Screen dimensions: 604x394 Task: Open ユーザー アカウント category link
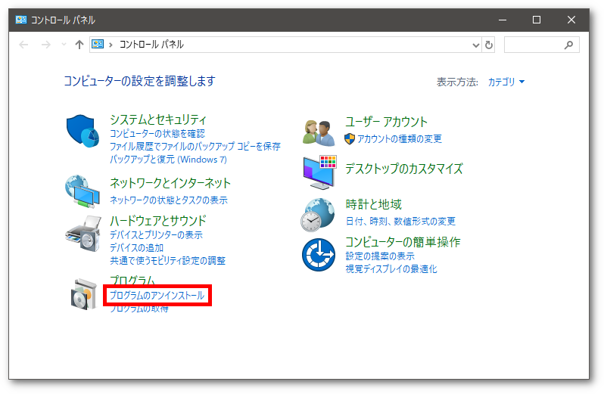[386, 122]
